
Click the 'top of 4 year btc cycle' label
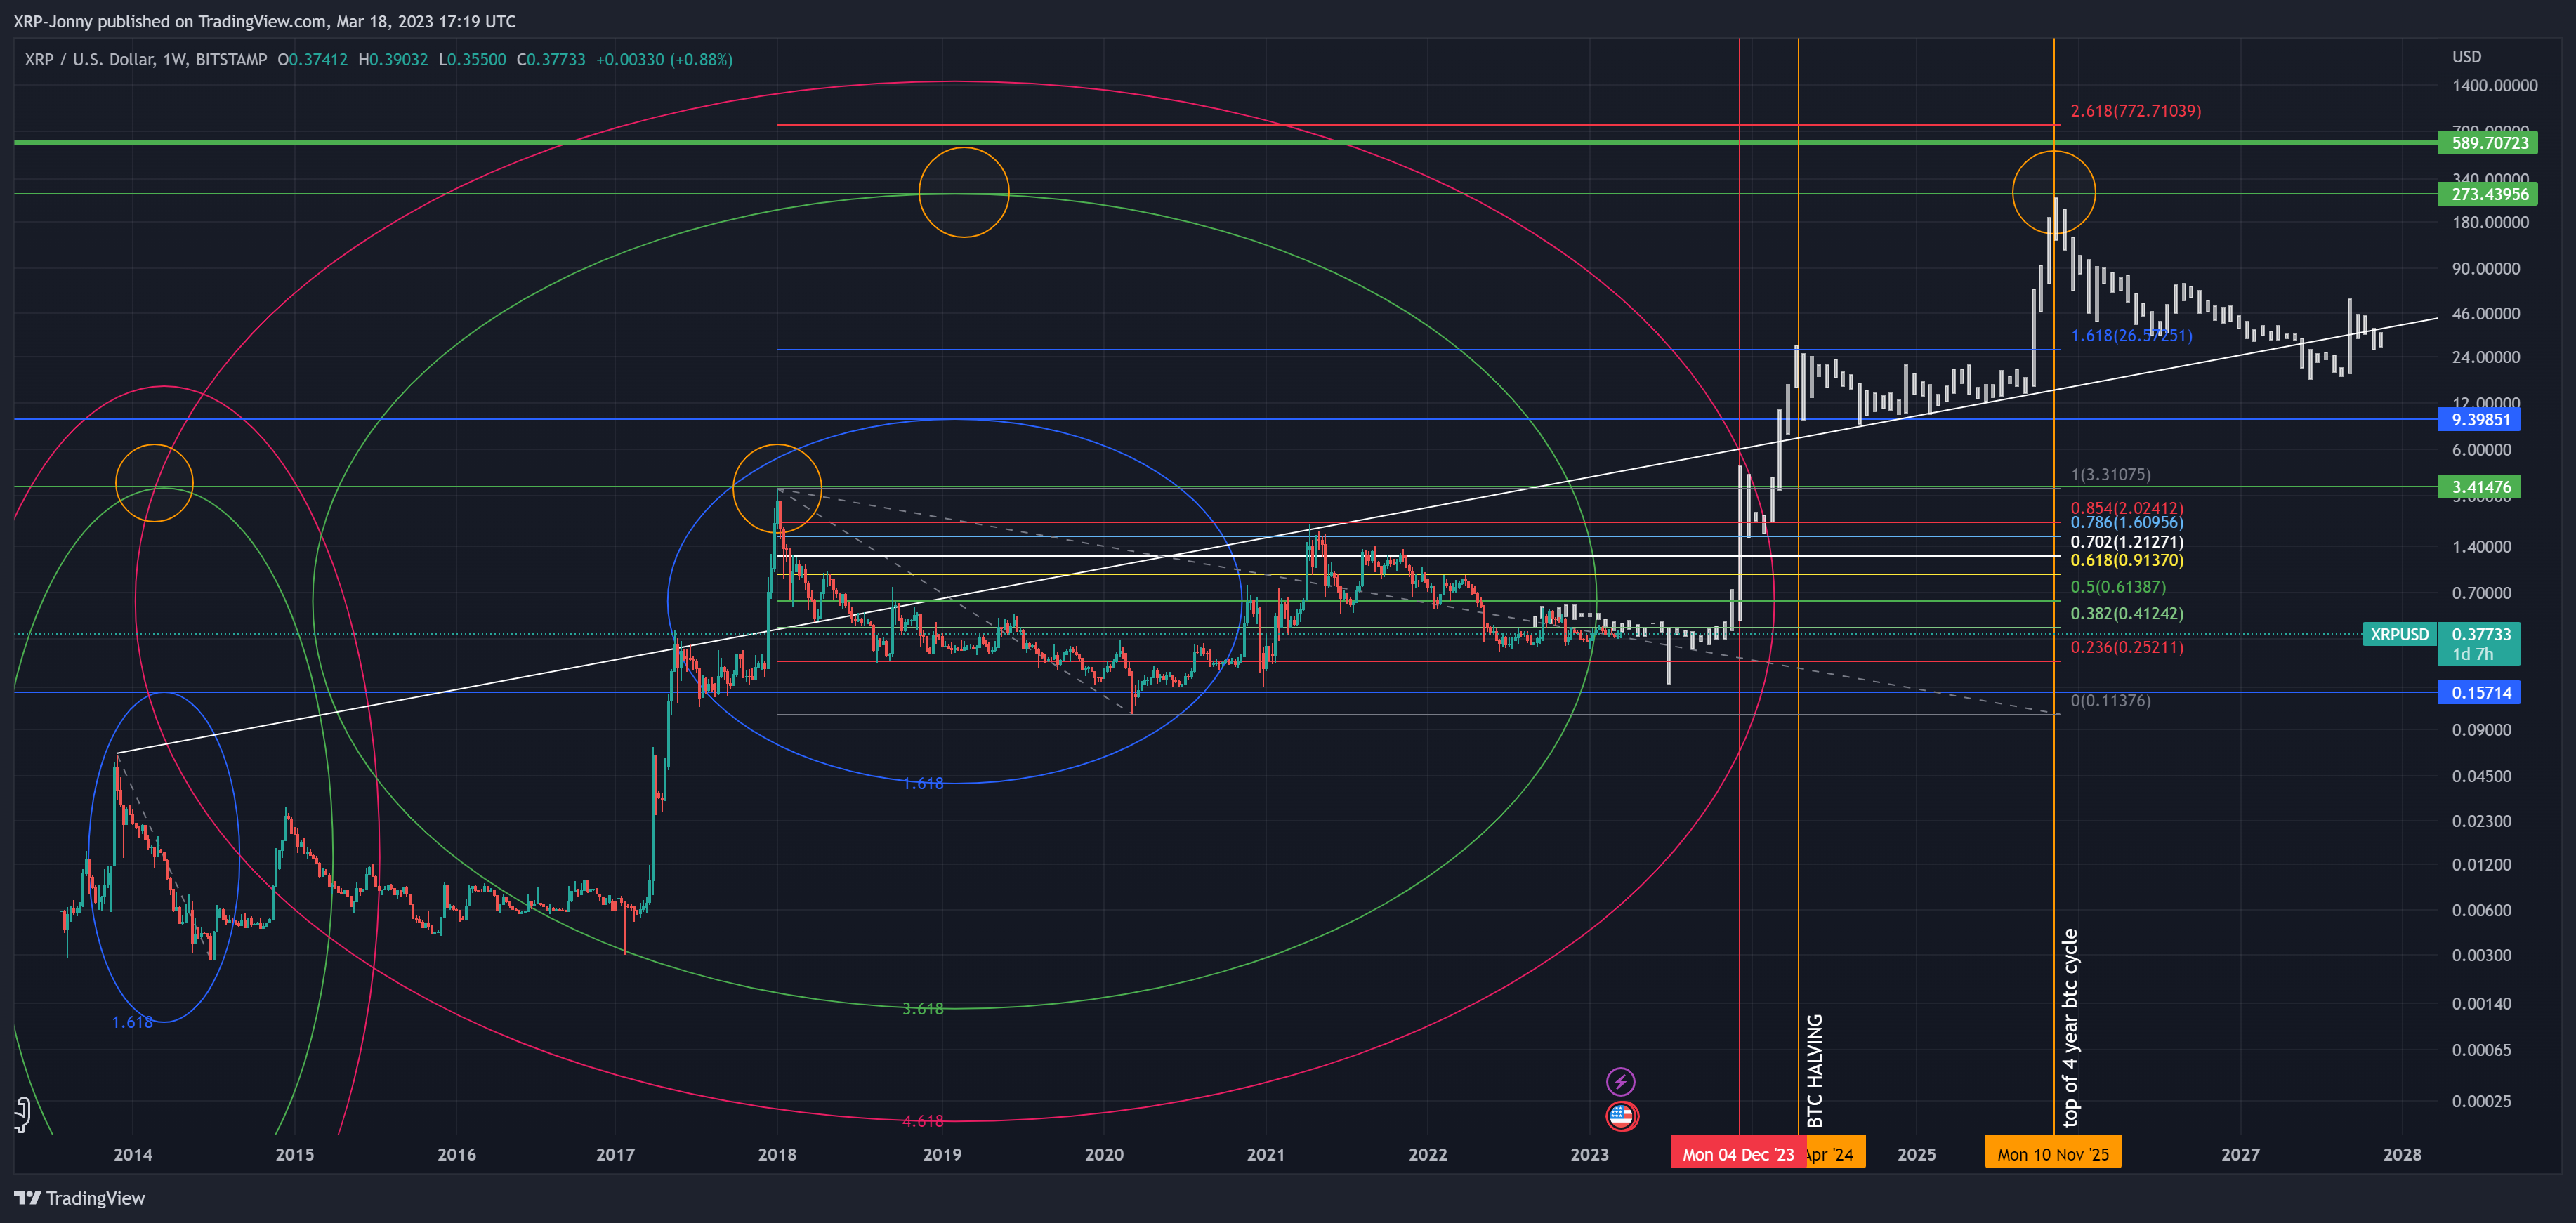coord(2070,1028)
